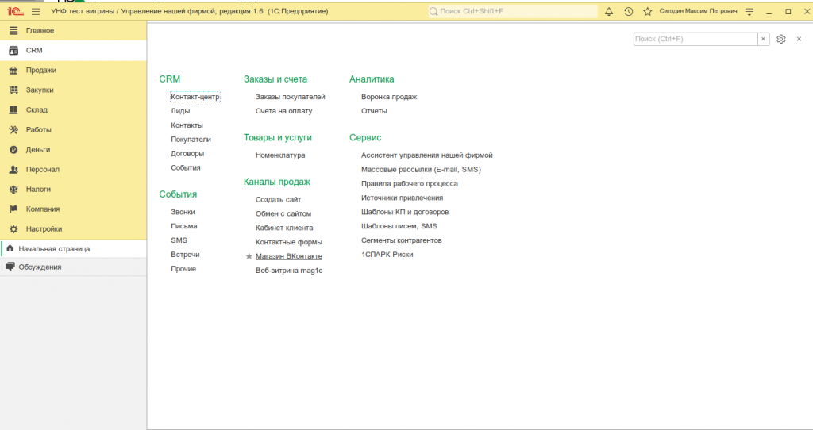Open the Склад section

coord(73,109)
